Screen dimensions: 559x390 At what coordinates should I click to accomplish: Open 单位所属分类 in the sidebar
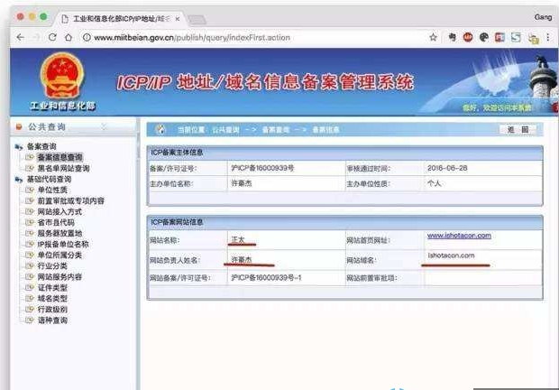click(x=60, y=255)
